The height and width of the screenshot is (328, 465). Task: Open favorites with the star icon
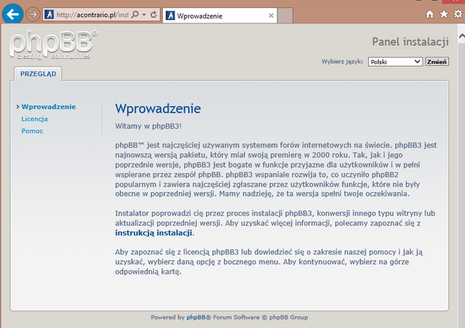pos(444,14)
